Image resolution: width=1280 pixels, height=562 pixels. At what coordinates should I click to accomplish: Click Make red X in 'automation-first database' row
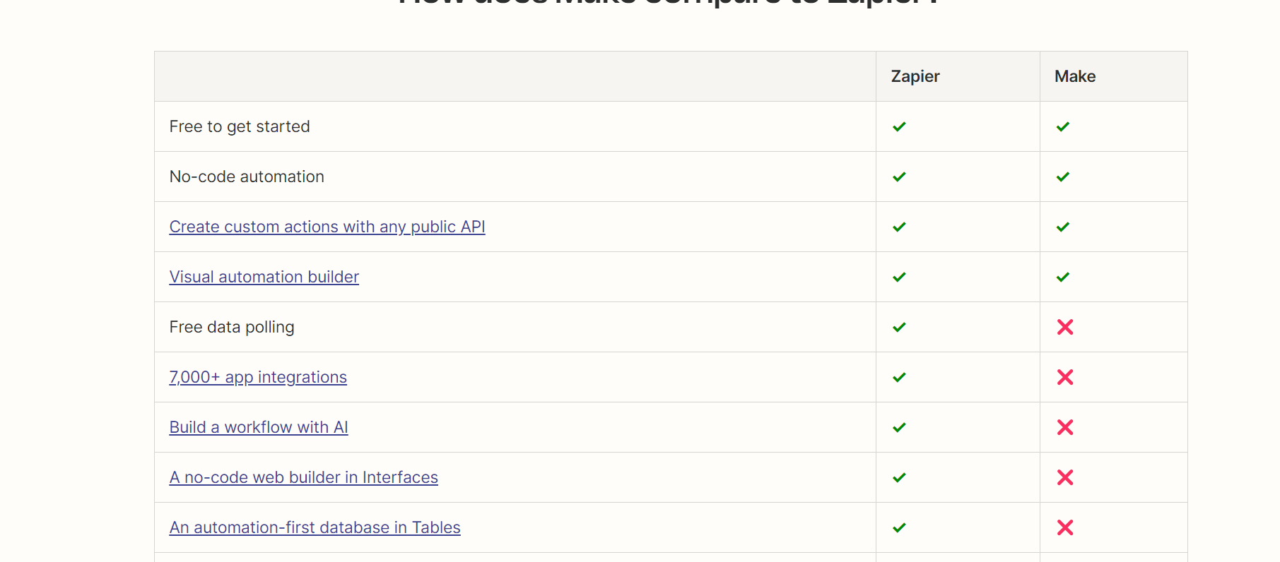pyautogui.click(x=1065, y=527)
